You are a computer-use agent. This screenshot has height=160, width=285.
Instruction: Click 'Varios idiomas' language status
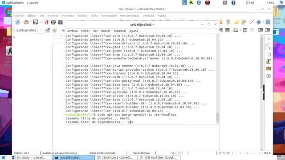tap(142, 153)
